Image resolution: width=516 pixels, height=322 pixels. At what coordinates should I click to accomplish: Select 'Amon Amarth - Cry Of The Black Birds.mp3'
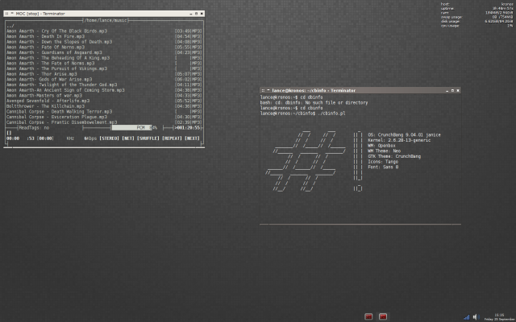(x=56, y=31)
